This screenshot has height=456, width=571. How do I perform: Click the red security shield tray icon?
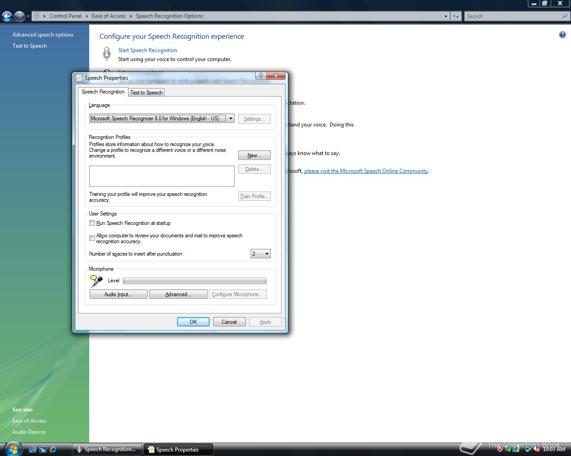[500, 449]
